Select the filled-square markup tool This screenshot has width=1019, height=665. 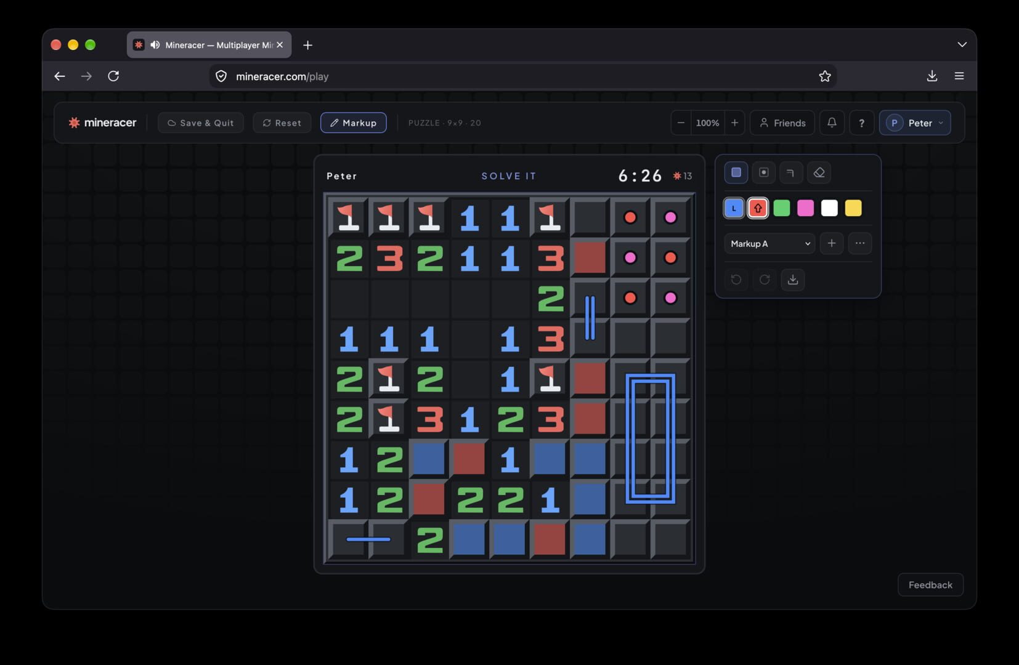click(x=736, y=173)
